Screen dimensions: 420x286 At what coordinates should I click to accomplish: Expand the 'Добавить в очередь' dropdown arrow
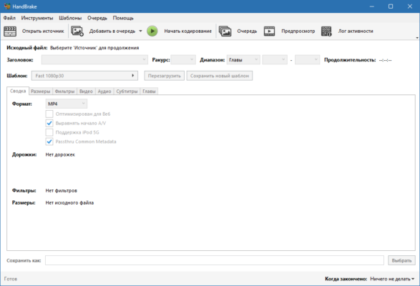coord(140,31)
